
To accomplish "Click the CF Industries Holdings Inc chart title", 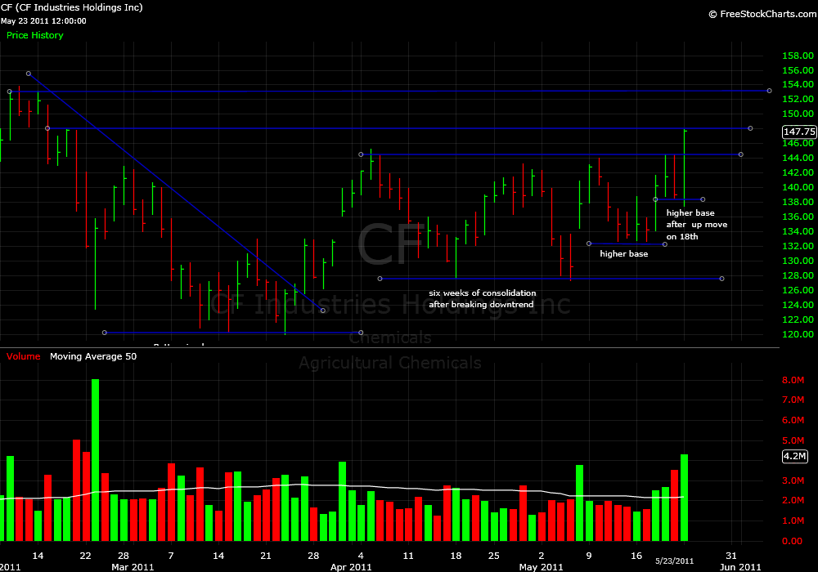I will [x=72, y=7].
